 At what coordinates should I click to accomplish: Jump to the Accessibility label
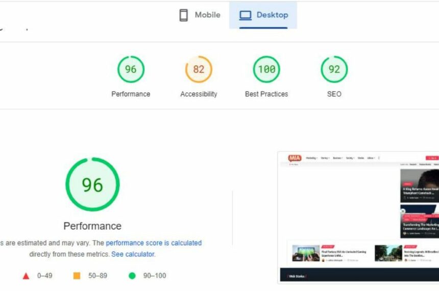199,94
